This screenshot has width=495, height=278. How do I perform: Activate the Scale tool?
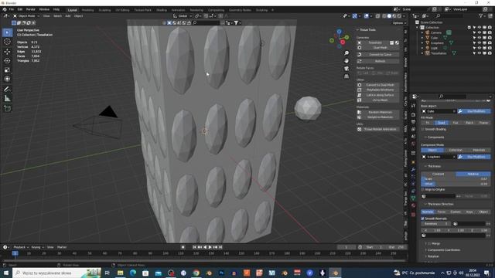click(x=7, y=69)
